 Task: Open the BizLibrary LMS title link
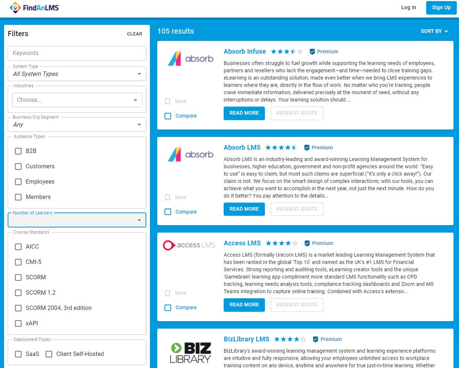coord(246,339)
